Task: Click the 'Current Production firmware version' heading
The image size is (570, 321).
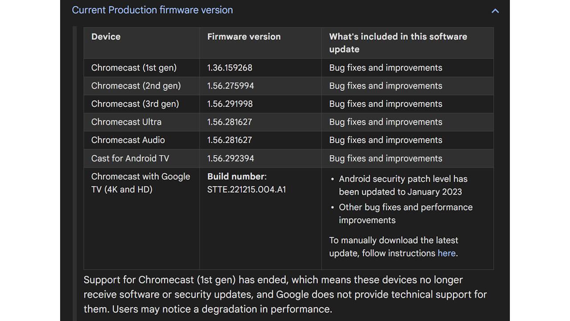Action: (x=152, y=10)
